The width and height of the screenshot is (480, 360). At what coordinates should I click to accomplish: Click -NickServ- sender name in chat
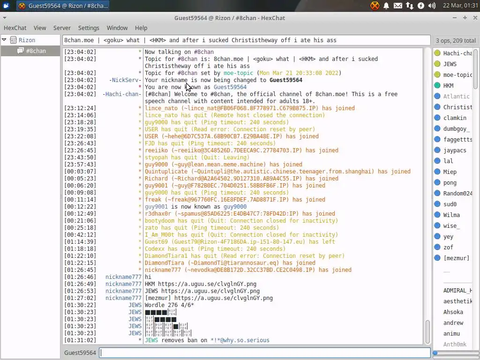(x=125, y=80)
